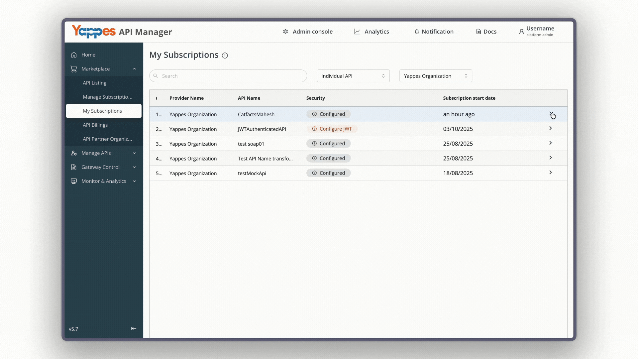Click the Gateway Control file icon

[74, 167]
